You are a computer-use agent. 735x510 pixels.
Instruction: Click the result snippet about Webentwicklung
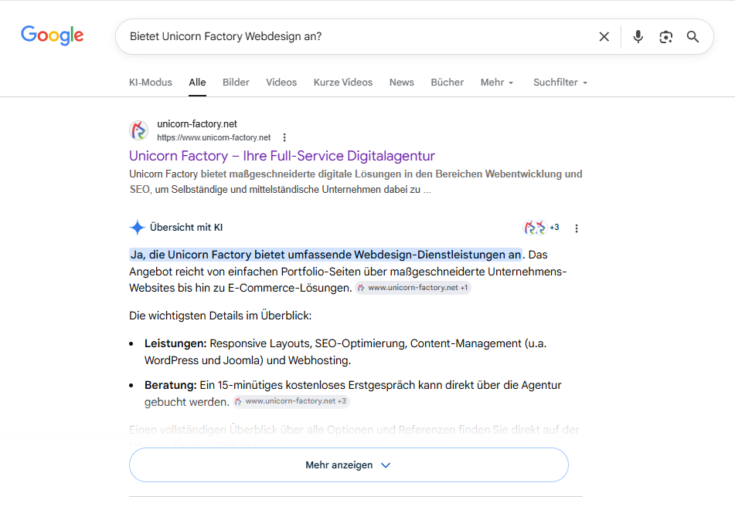356,181
